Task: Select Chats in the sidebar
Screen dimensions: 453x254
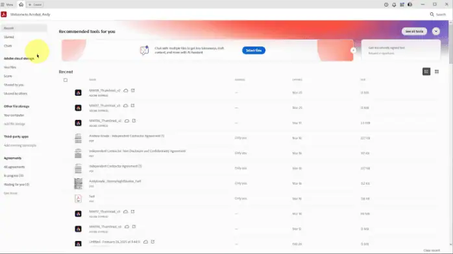Action: (x=8, y=46)
